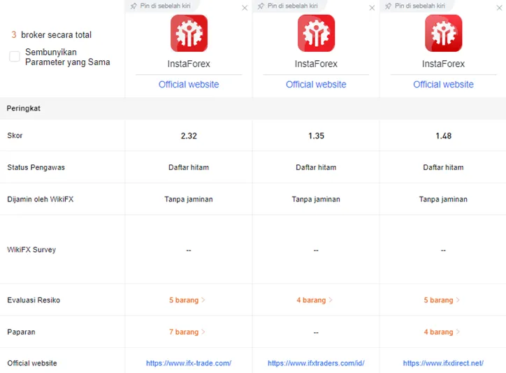
Task: Click Daftar hitam in the 2.32-score column
Action: pyautogui.click(x=189, y=167)
